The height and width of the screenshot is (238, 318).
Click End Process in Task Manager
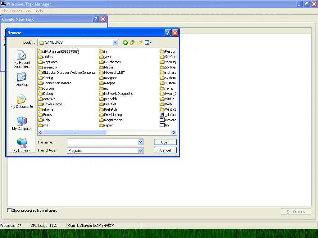tap(296, 211)
